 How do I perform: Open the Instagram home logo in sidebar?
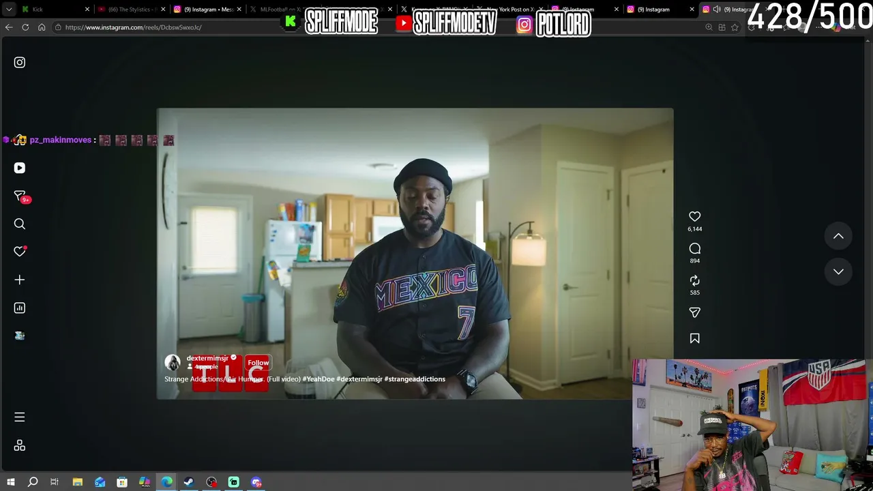click(20, 62)
